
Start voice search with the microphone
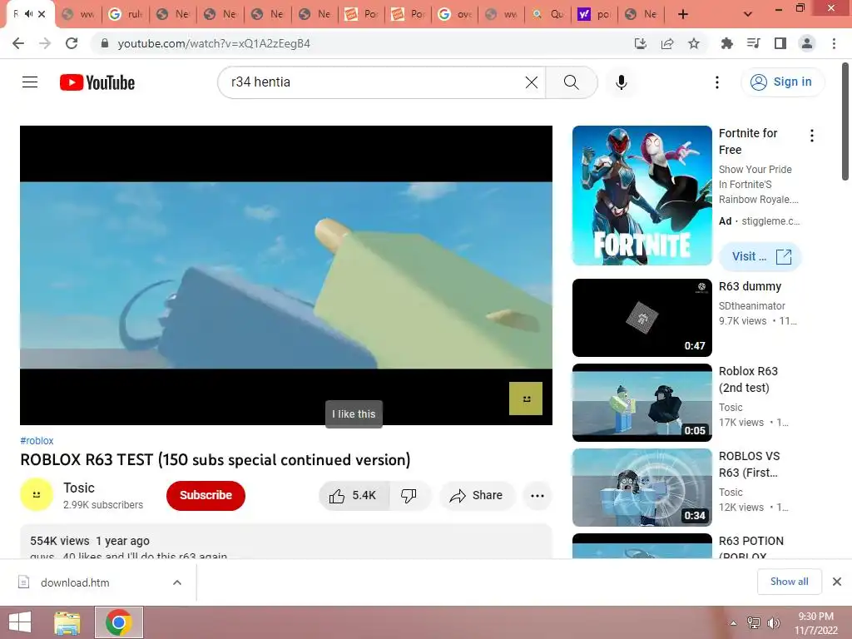[x=621, y=82]
